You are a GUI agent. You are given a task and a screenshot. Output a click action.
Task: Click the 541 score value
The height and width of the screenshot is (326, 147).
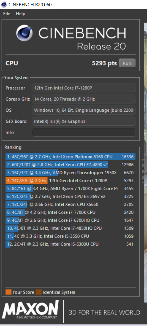tap(130, 244)
